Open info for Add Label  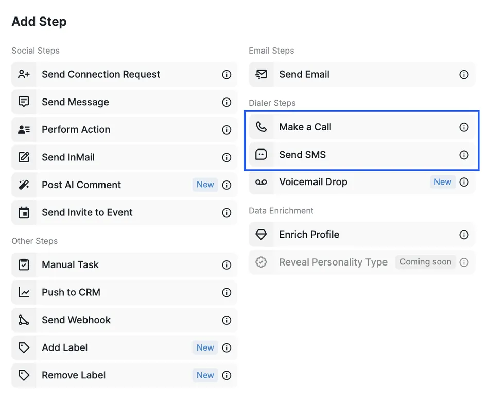pyautogui.click(x=226, y=347)
